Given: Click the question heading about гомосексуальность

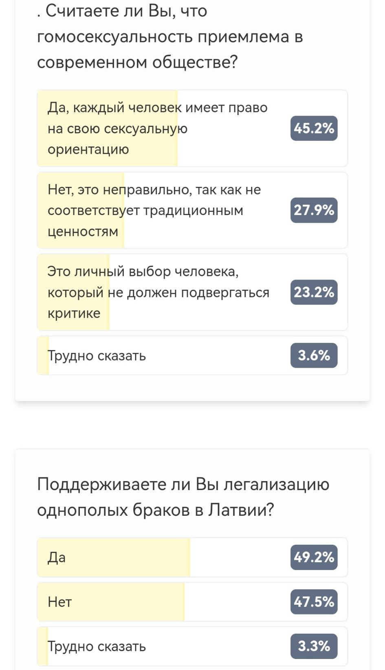Looking at the screenshot, I should (170, 36).
